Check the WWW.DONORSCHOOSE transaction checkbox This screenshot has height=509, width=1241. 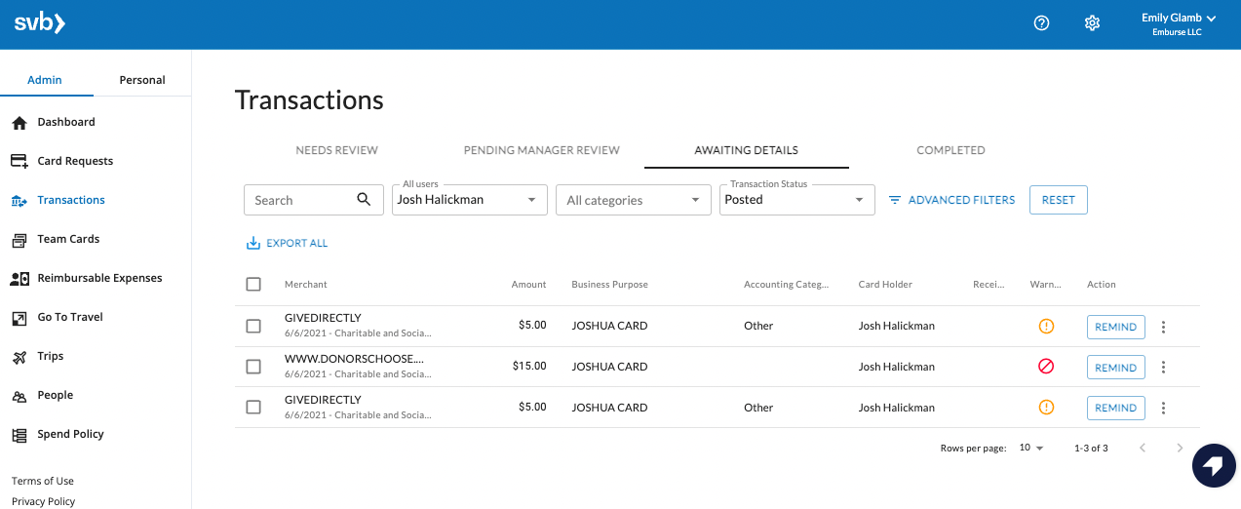point(253,367)
